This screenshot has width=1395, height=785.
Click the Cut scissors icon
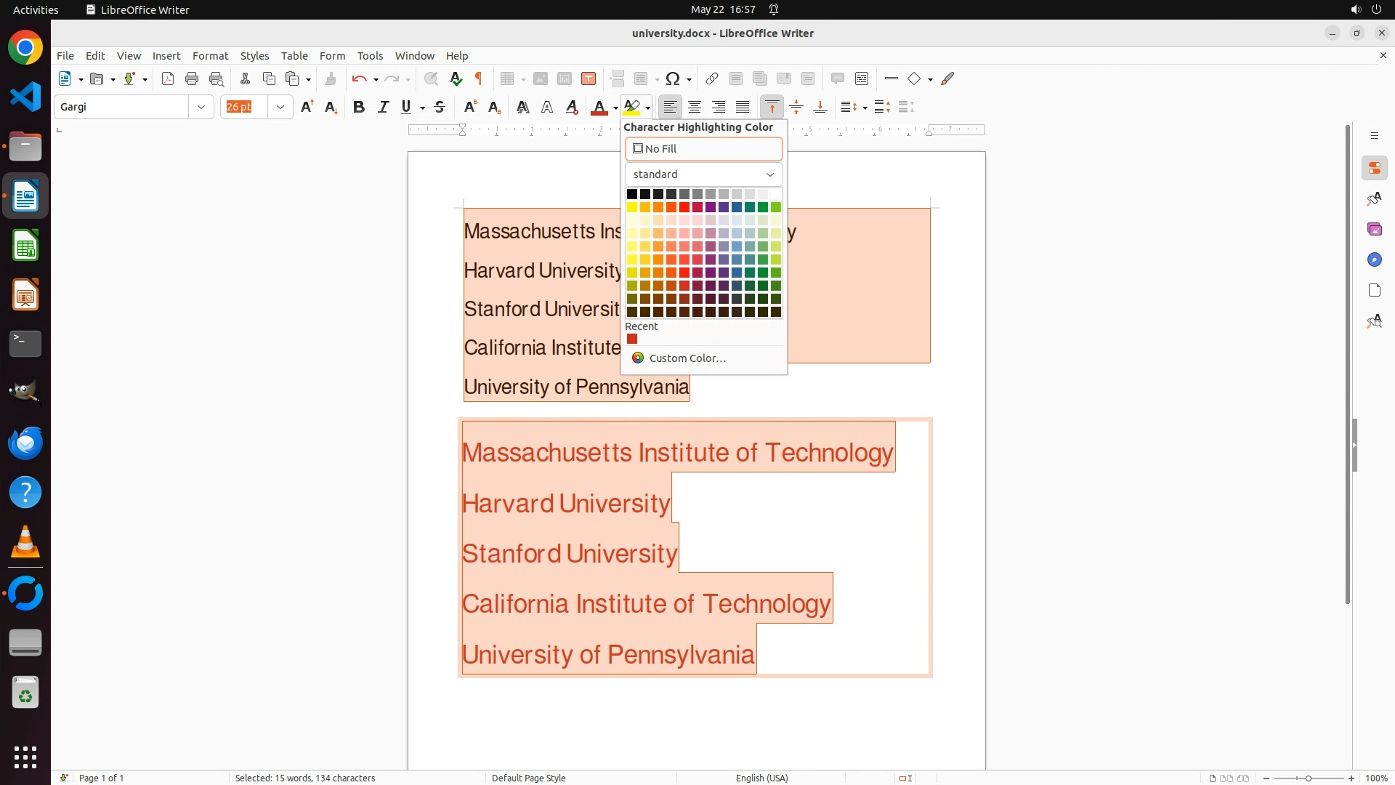245,79
